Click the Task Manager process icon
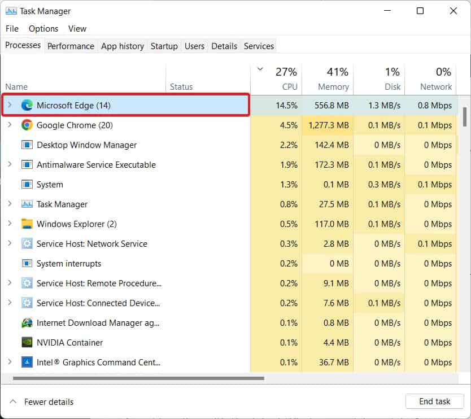Viewport: 471px width, 419px height. [27, 204]
